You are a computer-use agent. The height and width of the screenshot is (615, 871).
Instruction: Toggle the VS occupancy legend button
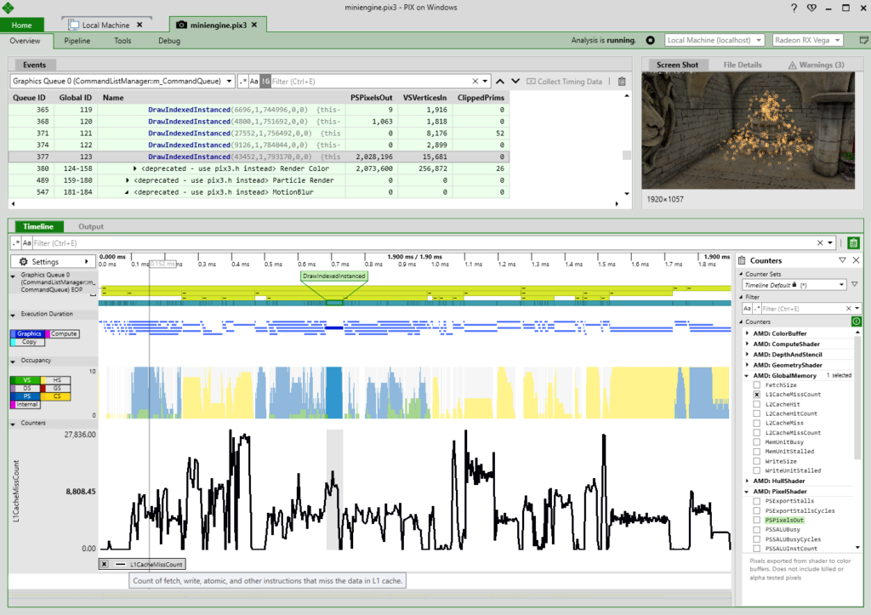coord(26,380)
